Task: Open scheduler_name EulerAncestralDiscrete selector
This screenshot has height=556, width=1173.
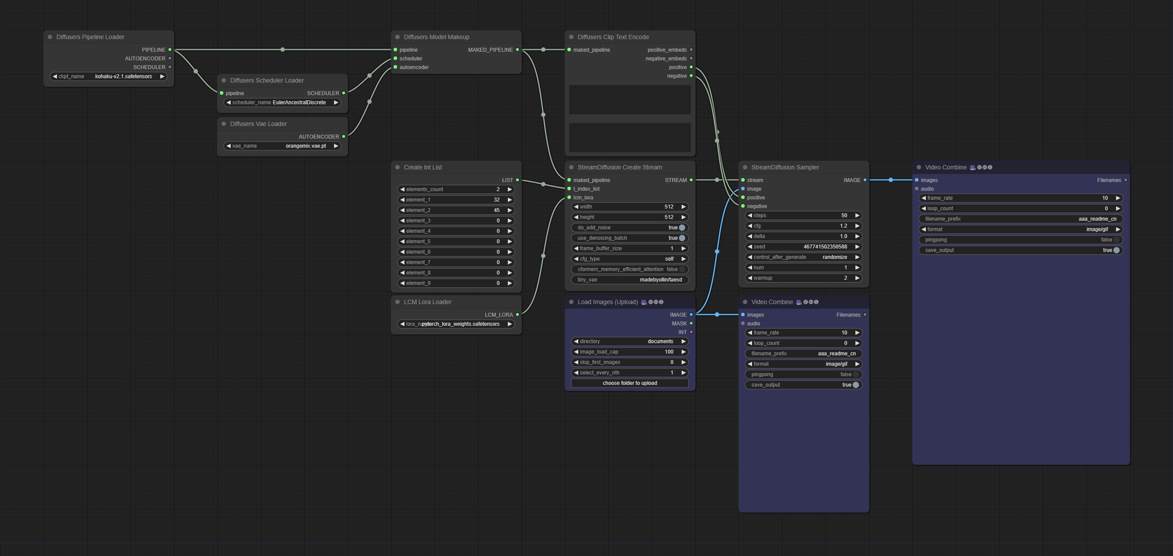Action: click(x=299, y=103)
